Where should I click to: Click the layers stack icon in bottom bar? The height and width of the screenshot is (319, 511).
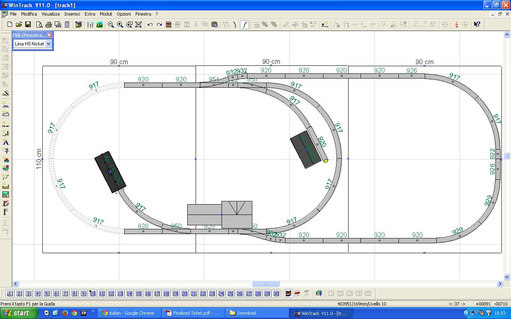click(288, 293)
